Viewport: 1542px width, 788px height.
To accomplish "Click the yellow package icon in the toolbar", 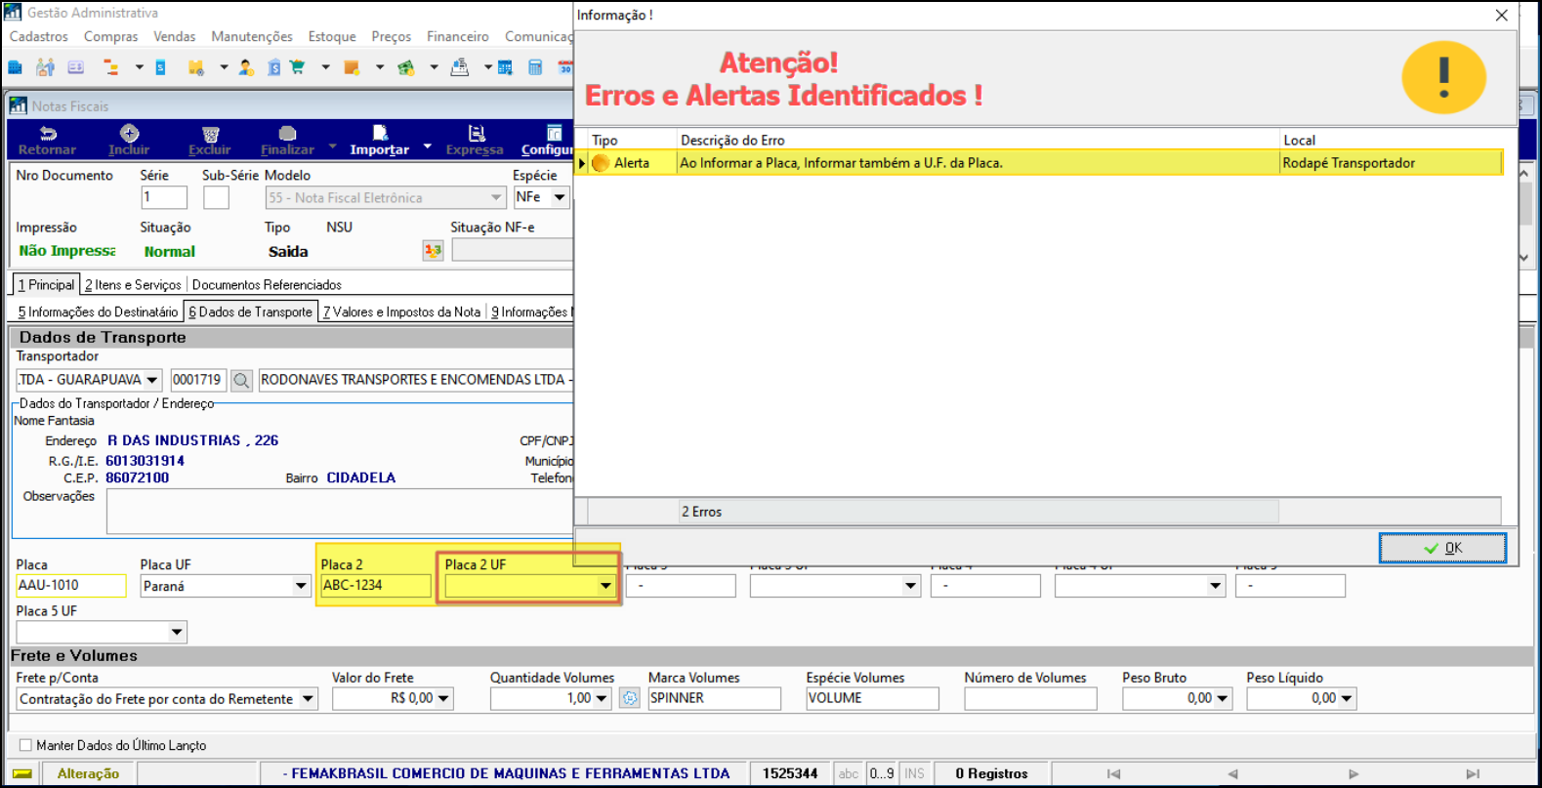I will coord(196,67).
